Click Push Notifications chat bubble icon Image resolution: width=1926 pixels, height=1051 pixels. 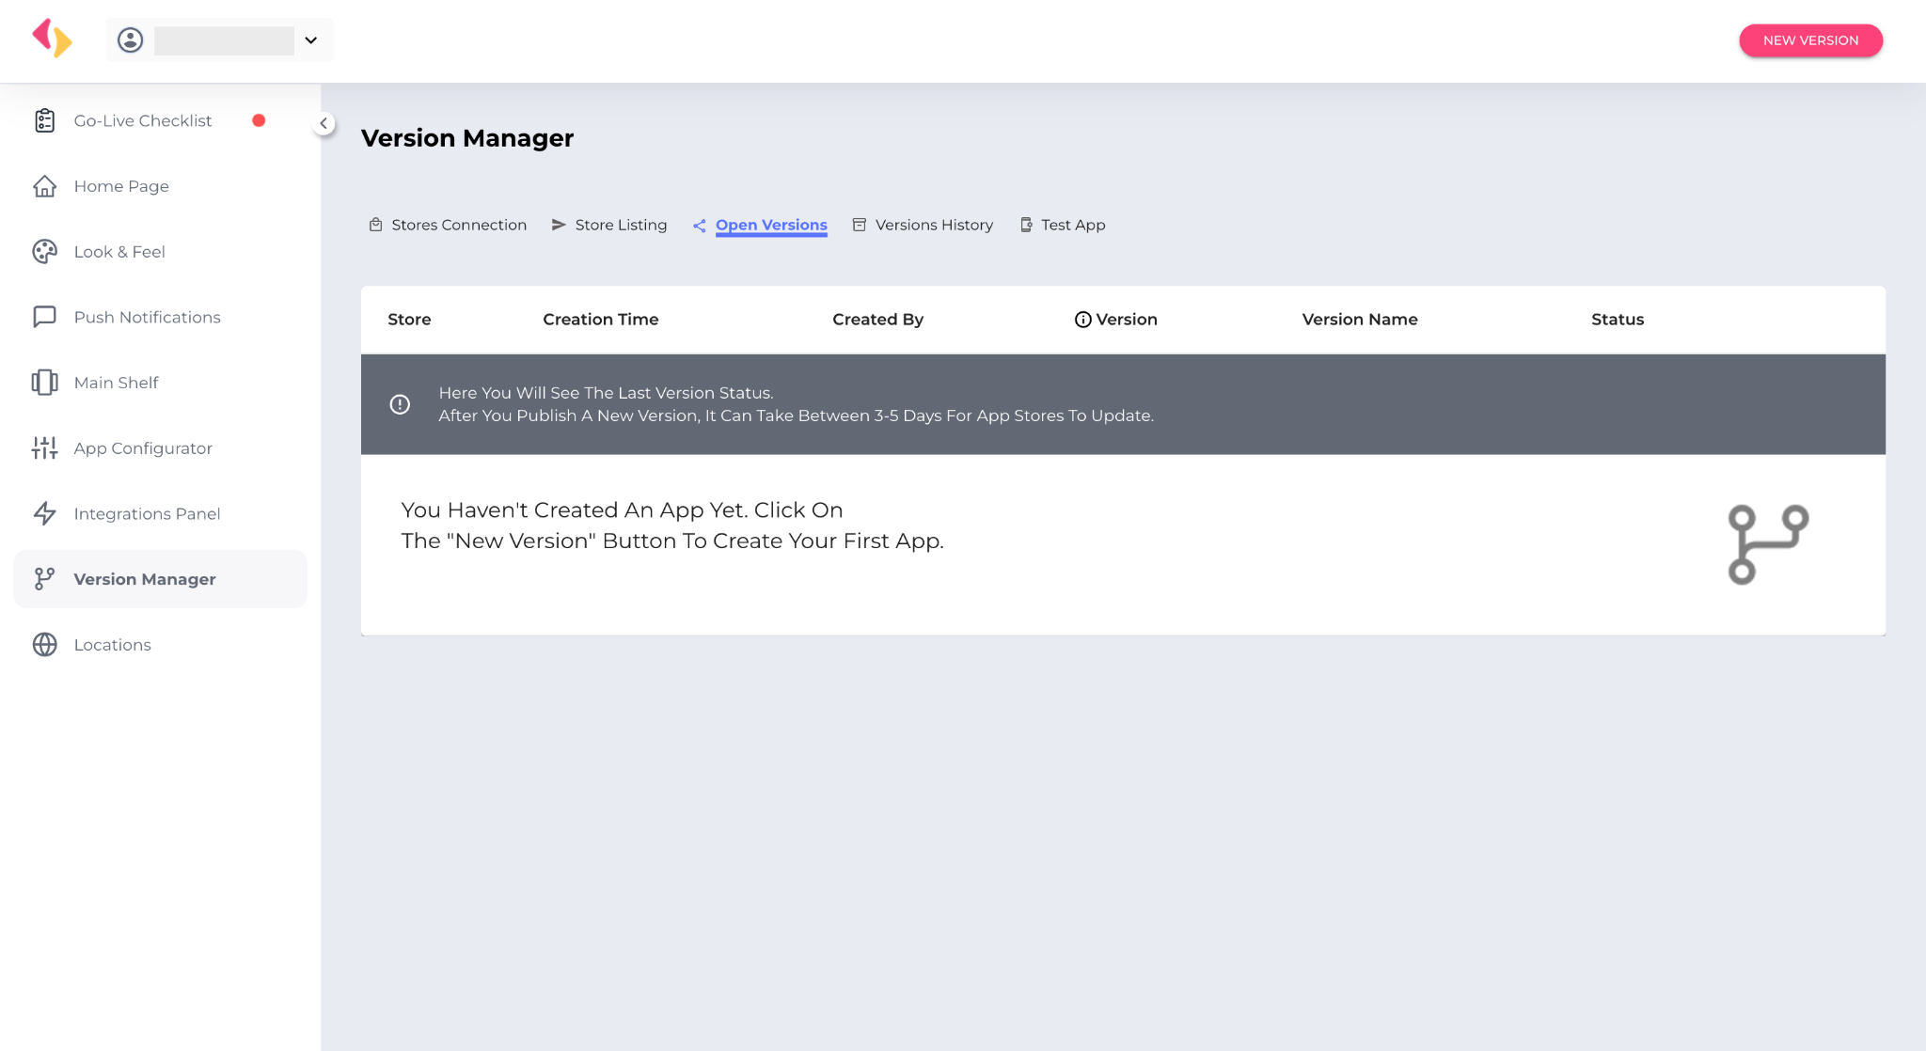point(44,317)
